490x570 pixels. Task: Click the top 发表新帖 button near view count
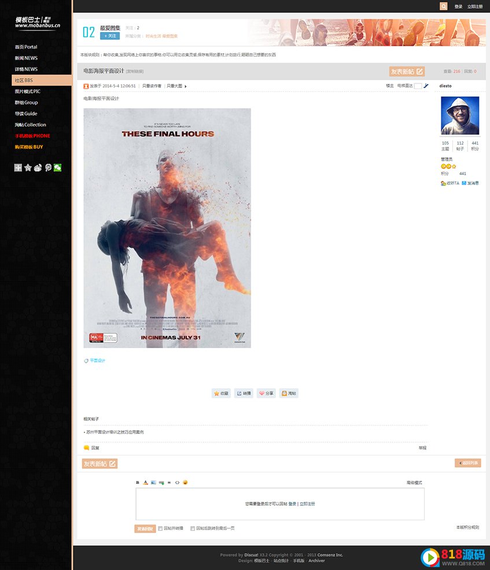pyautogui.click(x=407, y=72)
